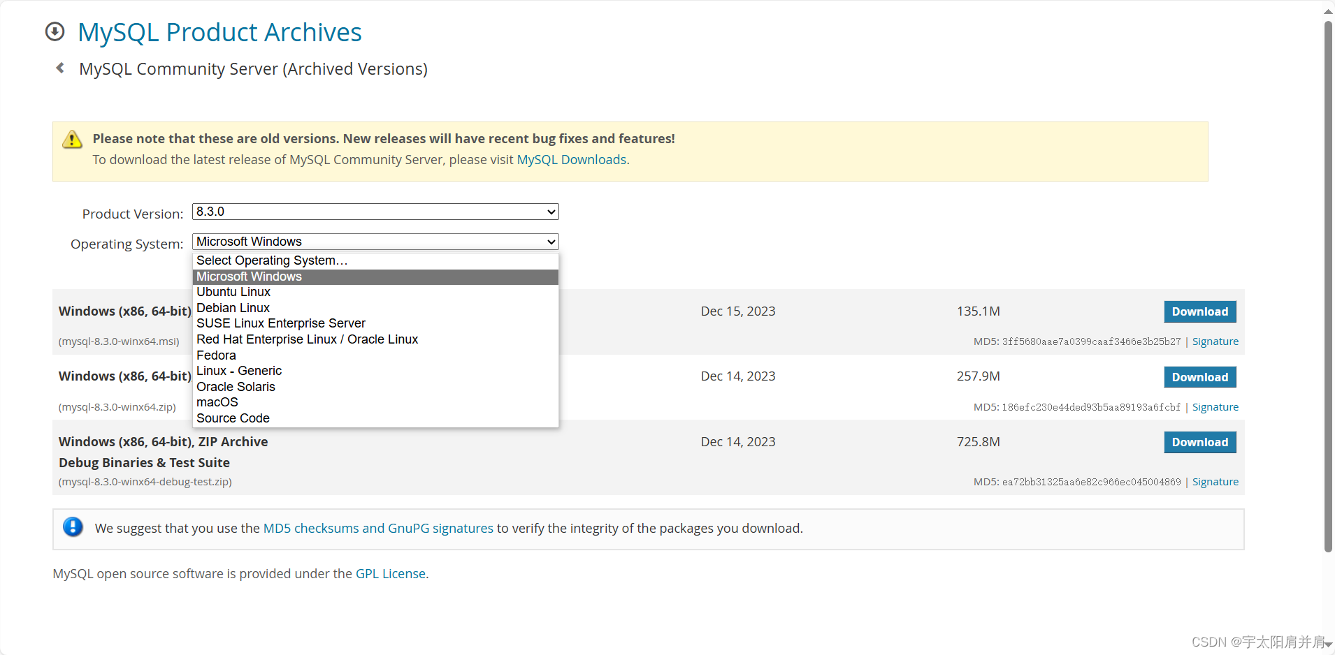
Task: Click the Operating System label
Action: tap(127, 244)
